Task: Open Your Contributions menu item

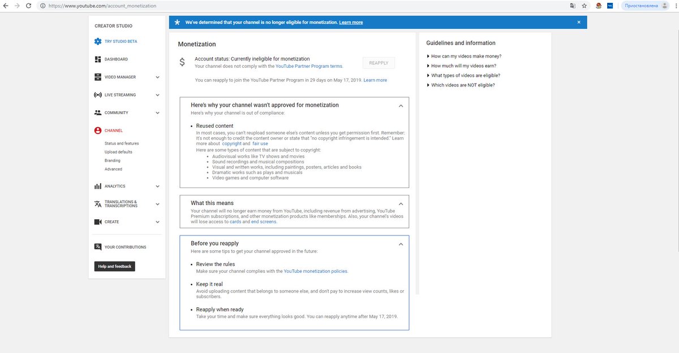Action: tap(125, 247)
